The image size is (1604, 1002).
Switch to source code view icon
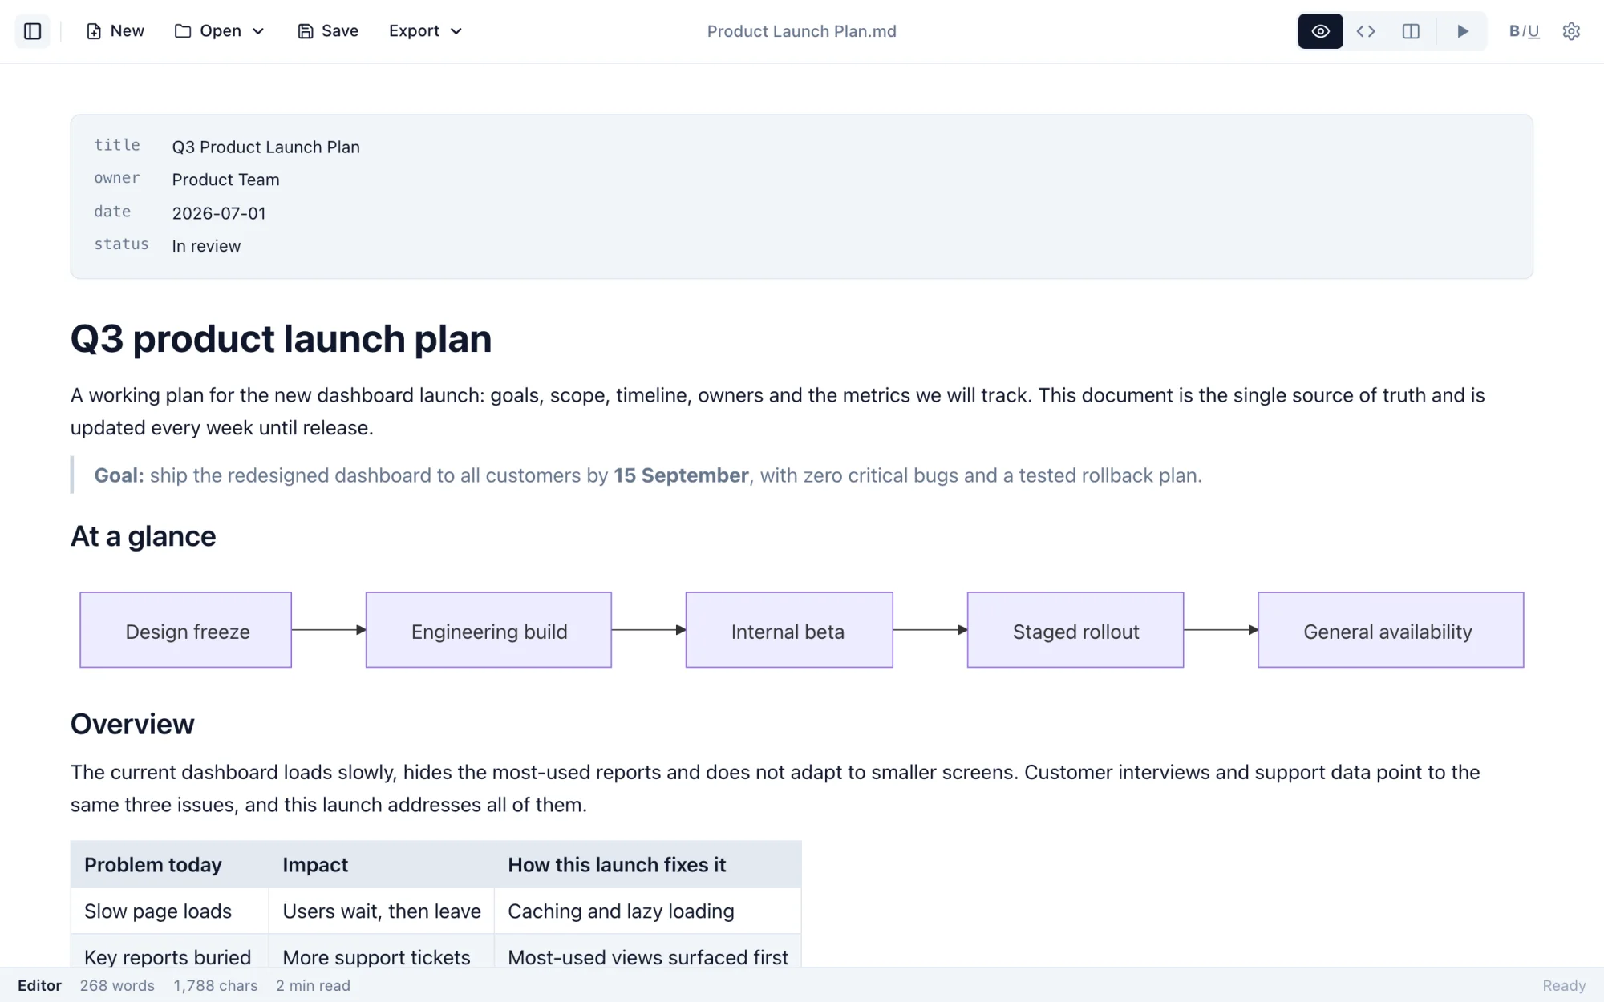click(x=1366, y=31)
